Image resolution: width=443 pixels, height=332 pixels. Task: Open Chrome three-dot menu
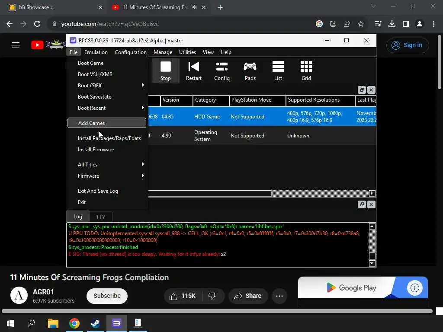point(433,24)
